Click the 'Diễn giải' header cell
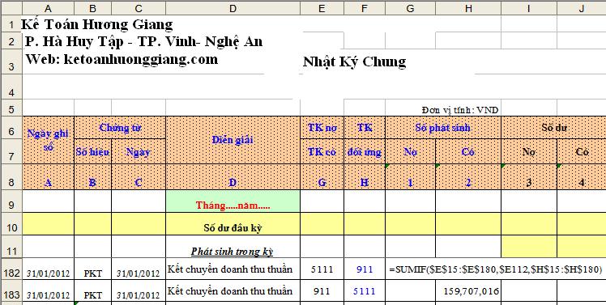 [x=233, y=140]
